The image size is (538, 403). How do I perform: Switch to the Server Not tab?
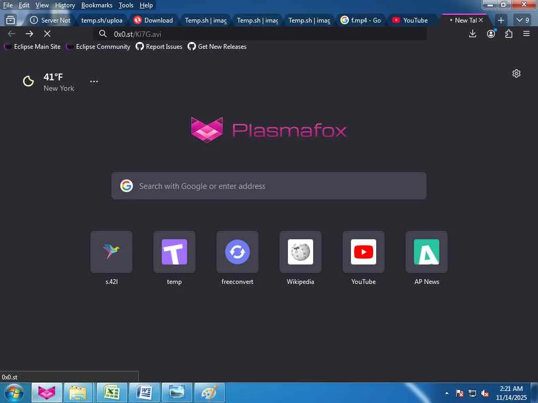click(50, 20)
